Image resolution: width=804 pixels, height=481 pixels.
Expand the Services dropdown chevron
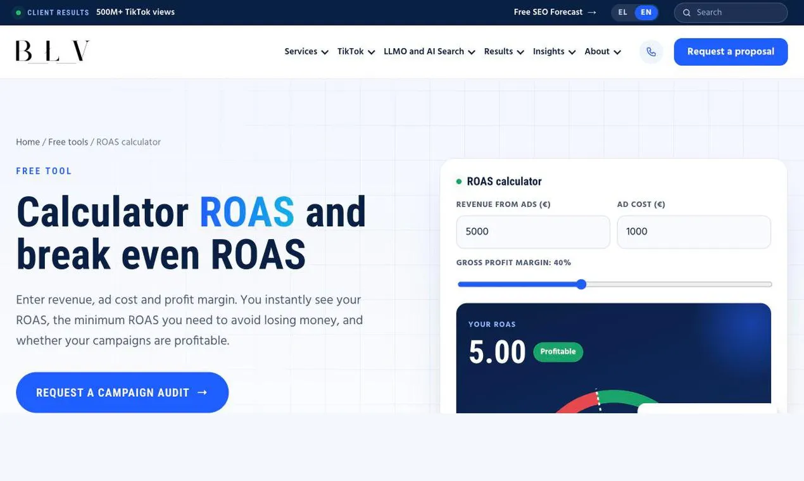coord(325,53)
